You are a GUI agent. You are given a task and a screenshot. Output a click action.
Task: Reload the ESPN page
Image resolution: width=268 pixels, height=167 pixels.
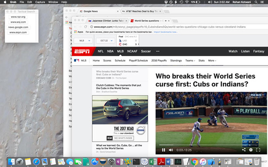point(86,27)
